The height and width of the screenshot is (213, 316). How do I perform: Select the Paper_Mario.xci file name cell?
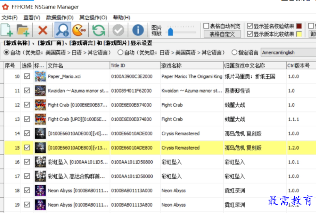click(x=79, y=76)
